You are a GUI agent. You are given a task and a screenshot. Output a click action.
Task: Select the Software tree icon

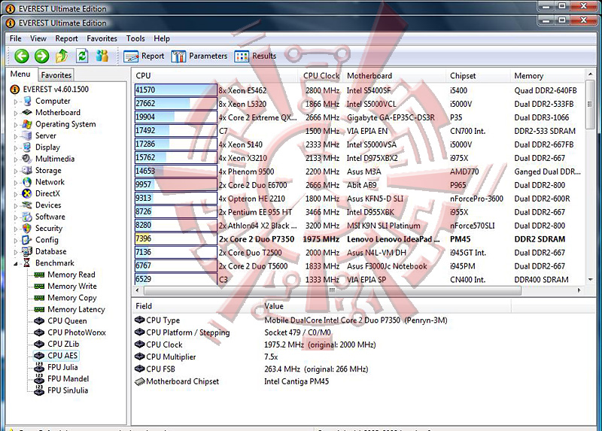coord(27,217)
